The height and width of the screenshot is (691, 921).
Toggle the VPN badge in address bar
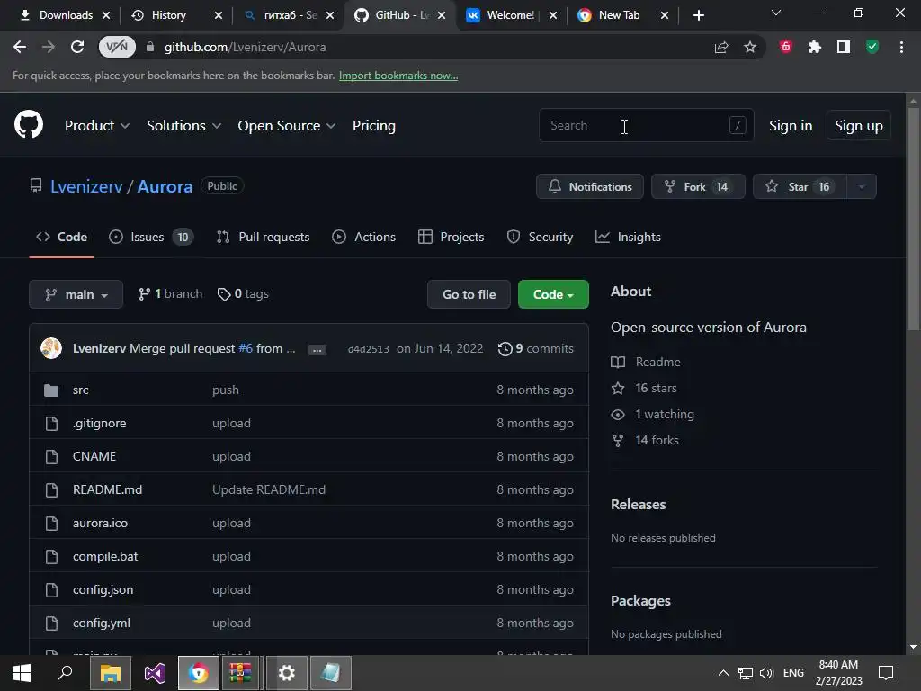pos(117,47)
